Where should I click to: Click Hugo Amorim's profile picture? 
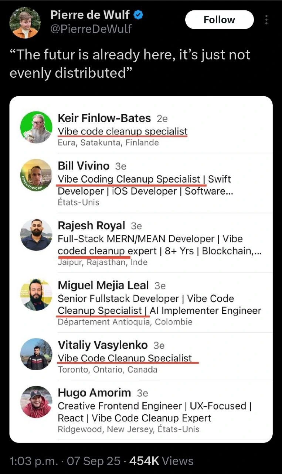coord(36,402)
